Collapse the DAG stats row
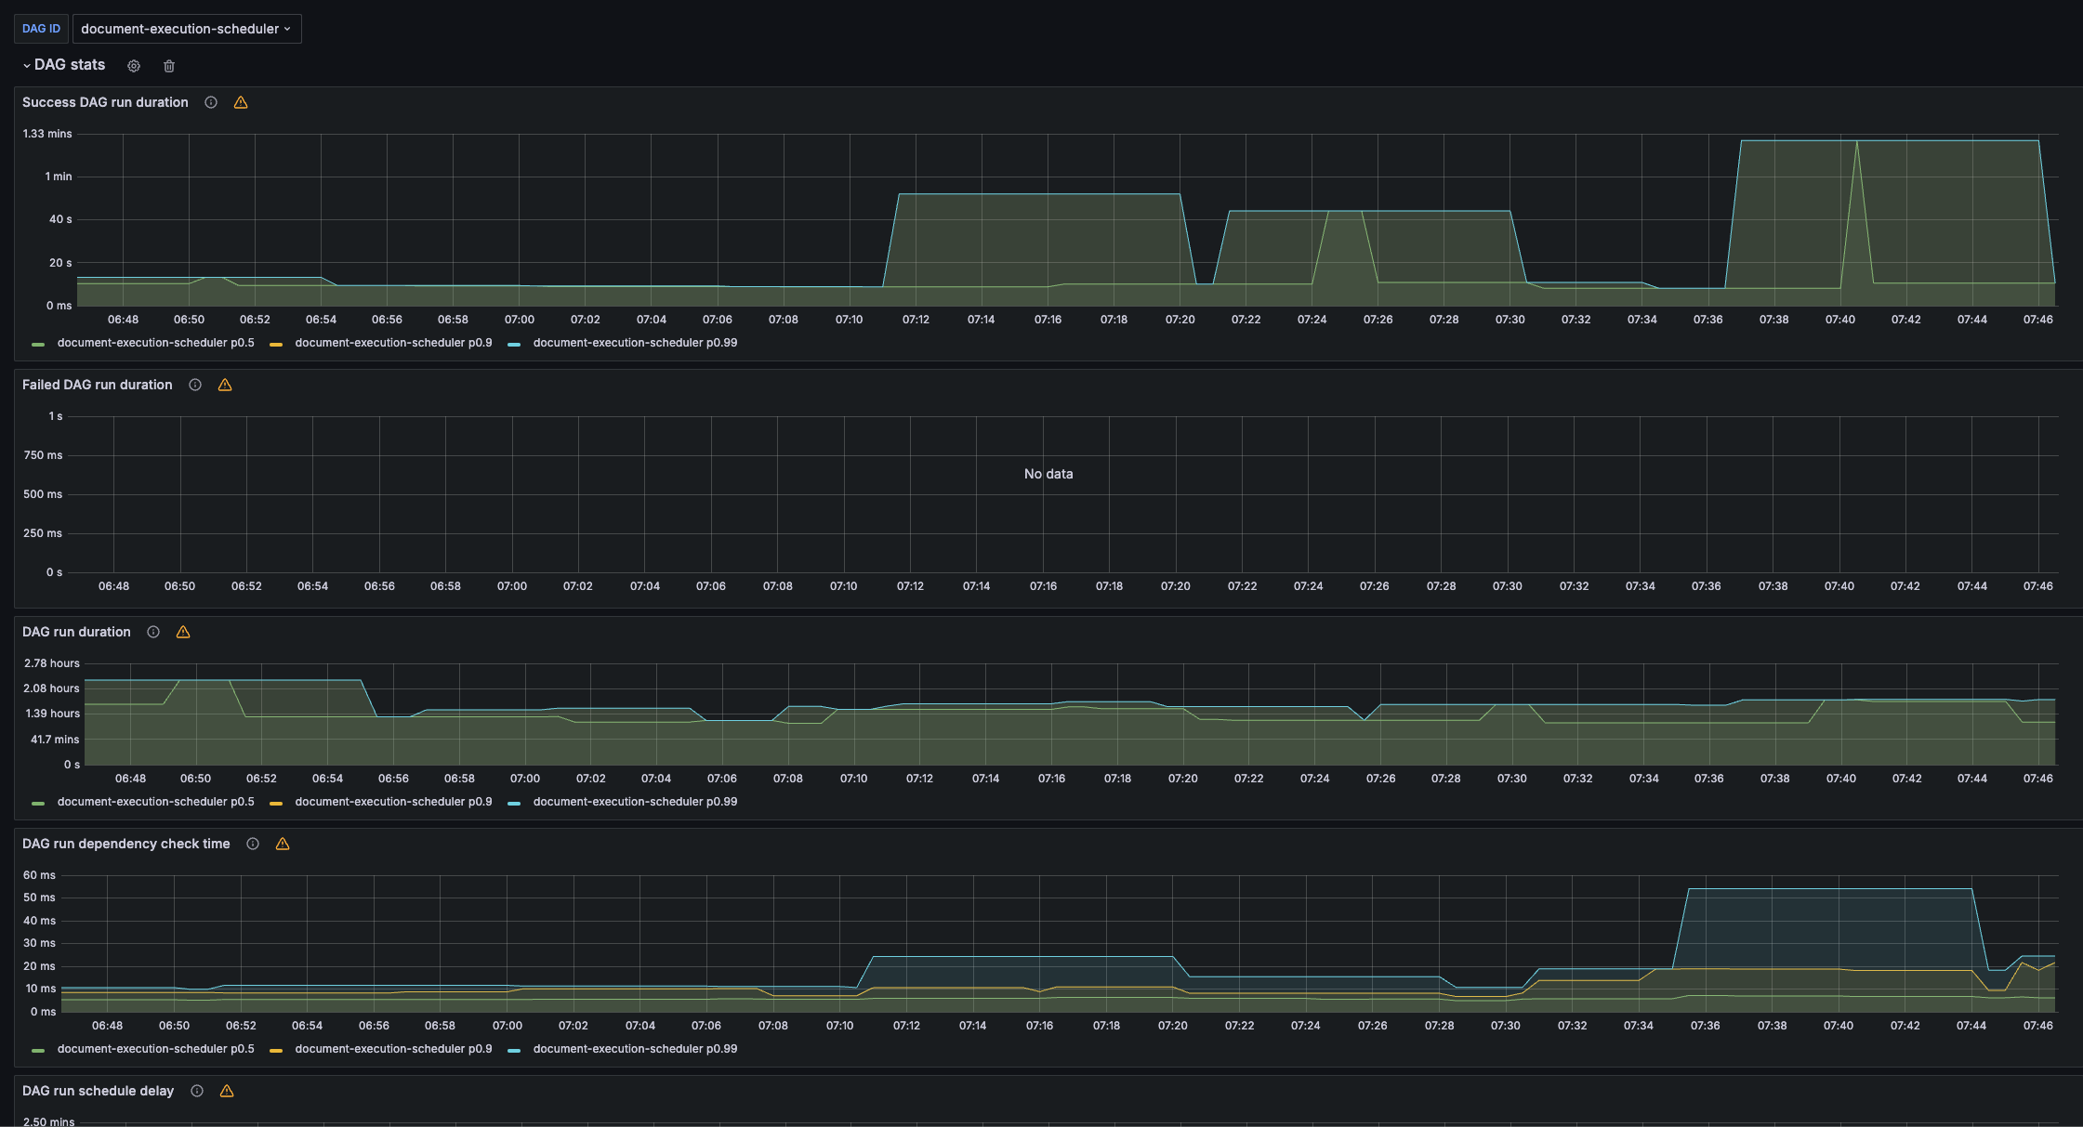2083x1127 pixels. 27,65
